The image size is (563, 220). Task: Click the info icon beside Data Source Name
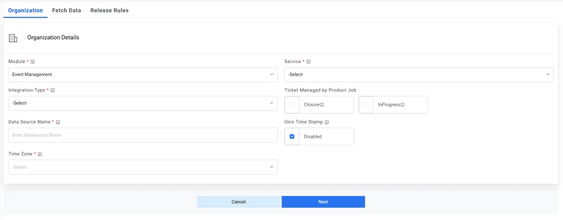pos(58,122)
